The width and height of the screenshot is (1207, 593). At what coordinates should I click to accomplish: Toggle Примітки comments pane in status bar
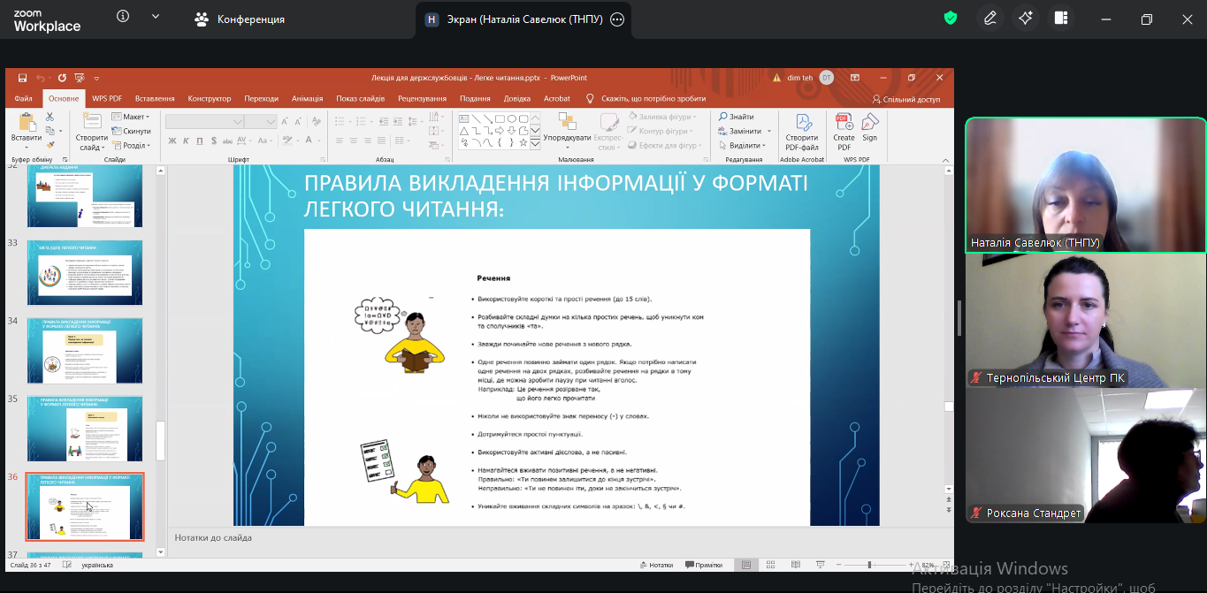pyautogui.click(x=703, y=565)
